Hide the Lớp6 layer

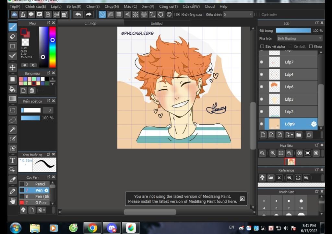tap(262, 87)
